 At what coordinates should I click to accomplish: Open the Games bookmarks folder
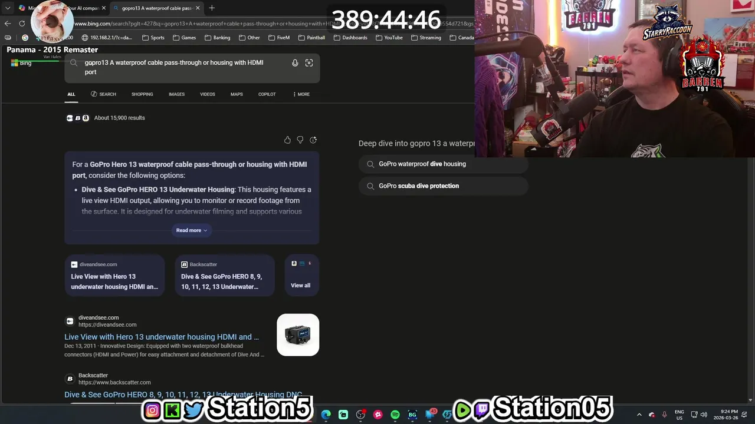point(184,38)
